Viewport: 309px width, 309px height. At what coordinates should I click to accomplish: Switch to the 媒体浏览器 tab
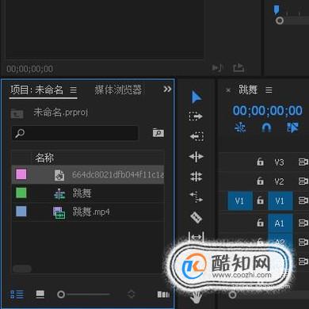pos(118,90)
